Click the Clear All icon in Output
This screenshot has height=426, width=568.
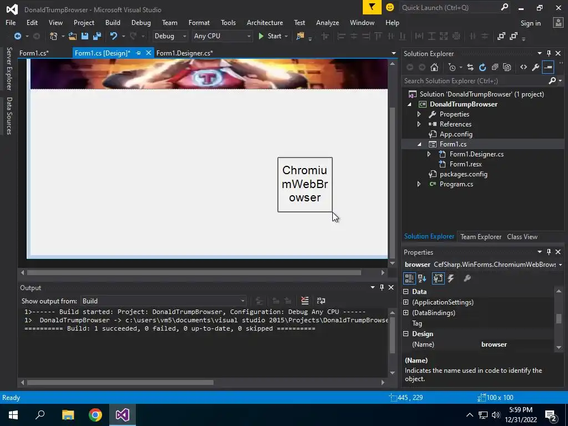(x=305, y=301)
